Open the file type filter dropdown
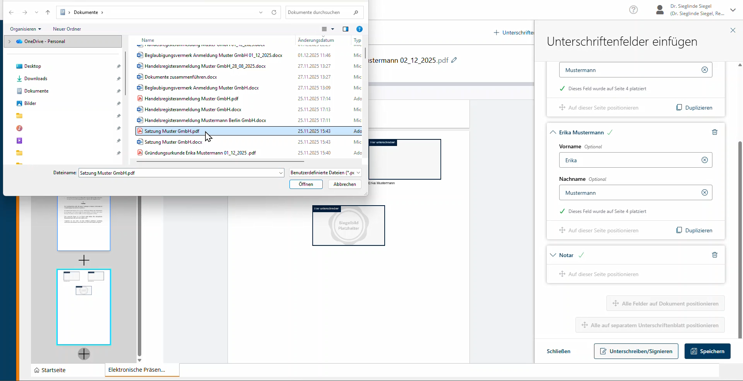This screenshot has width=743, height=381. pyautogui.click(x=325, y=173)
